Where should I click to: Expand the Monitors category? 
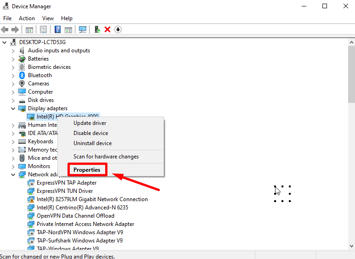click(x=13, y=166)
